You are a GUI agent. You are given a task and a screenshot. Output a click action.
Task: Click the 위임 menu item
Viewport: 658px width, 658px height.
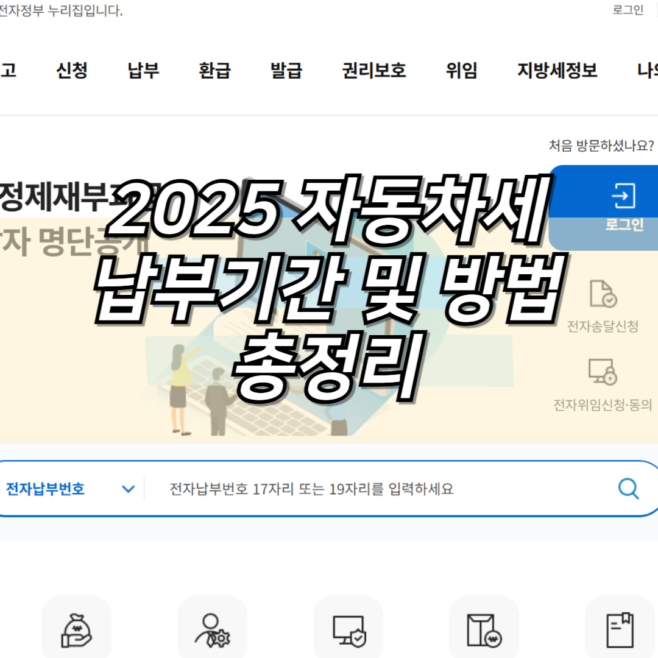click(462, 70)
